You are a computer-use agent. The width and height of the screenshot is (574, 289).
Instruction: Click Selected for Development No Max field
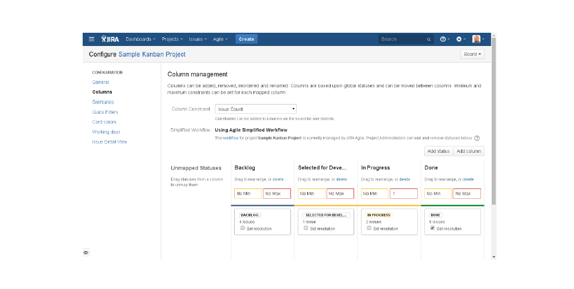pos(340,194)
